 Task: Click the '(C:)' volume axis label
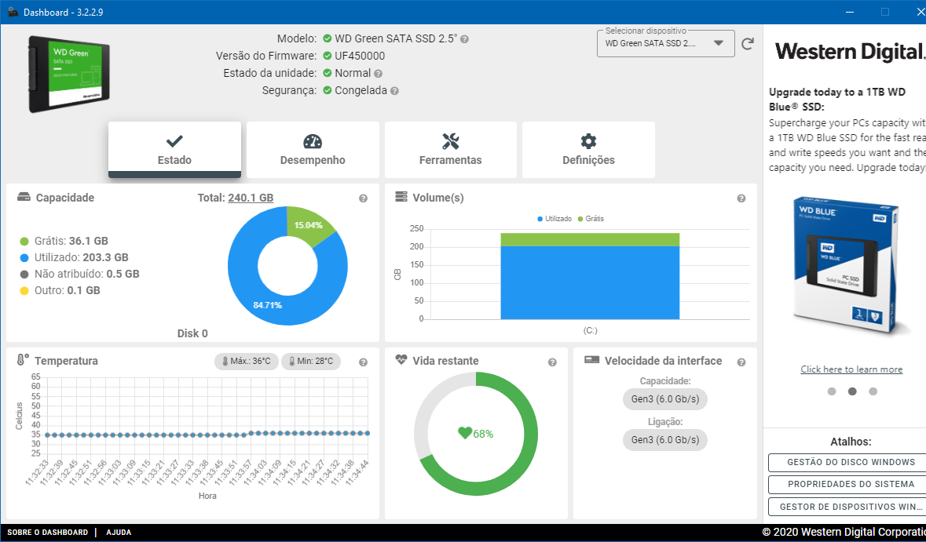(590, 330)
